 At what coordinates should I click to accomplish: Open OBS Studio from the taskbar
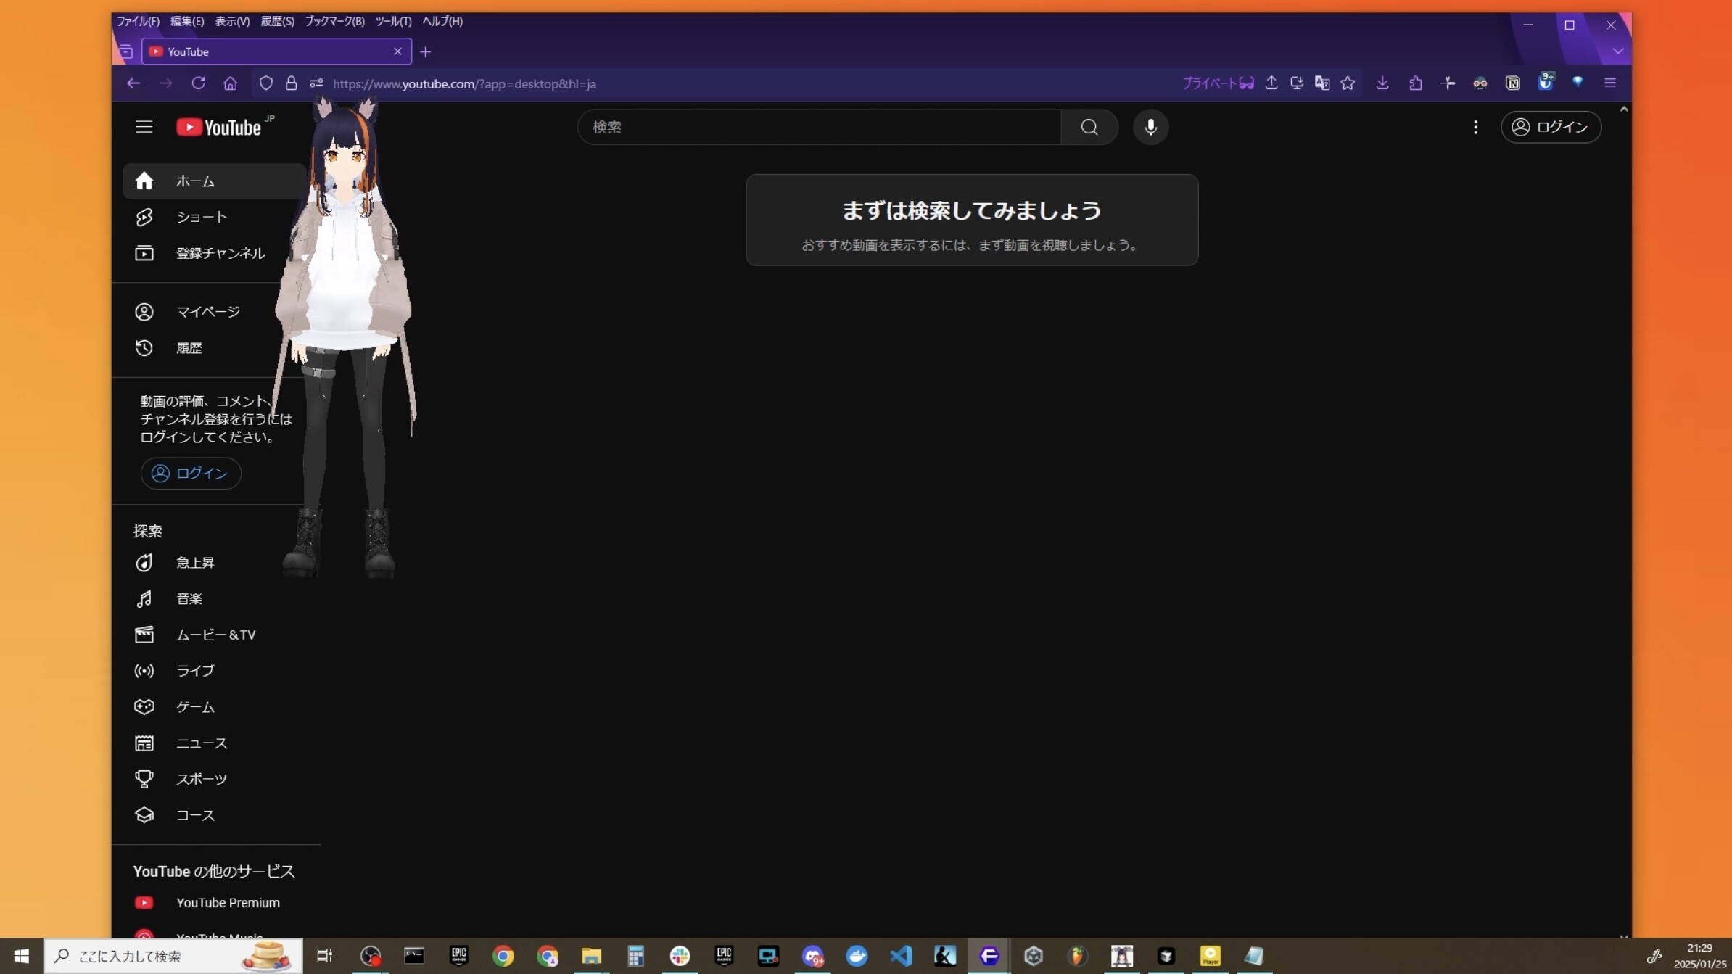click(x=370, y=956)
